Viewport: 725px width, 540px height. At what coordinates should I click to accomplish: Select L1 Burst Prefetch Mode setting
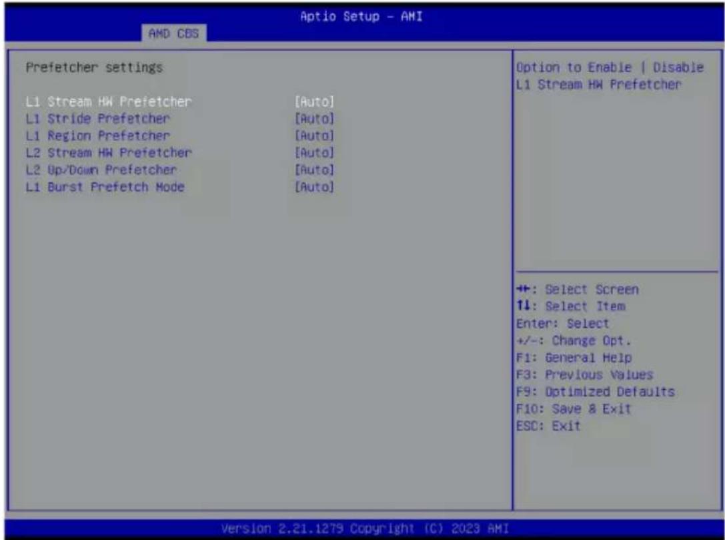[105, 187]
